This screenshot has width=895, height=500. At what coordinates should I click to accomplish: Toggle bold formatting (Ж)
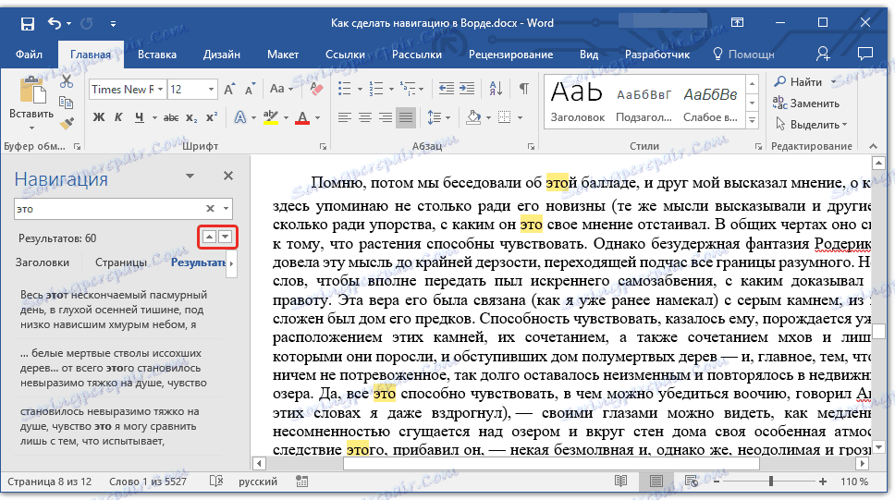[99, 117]
